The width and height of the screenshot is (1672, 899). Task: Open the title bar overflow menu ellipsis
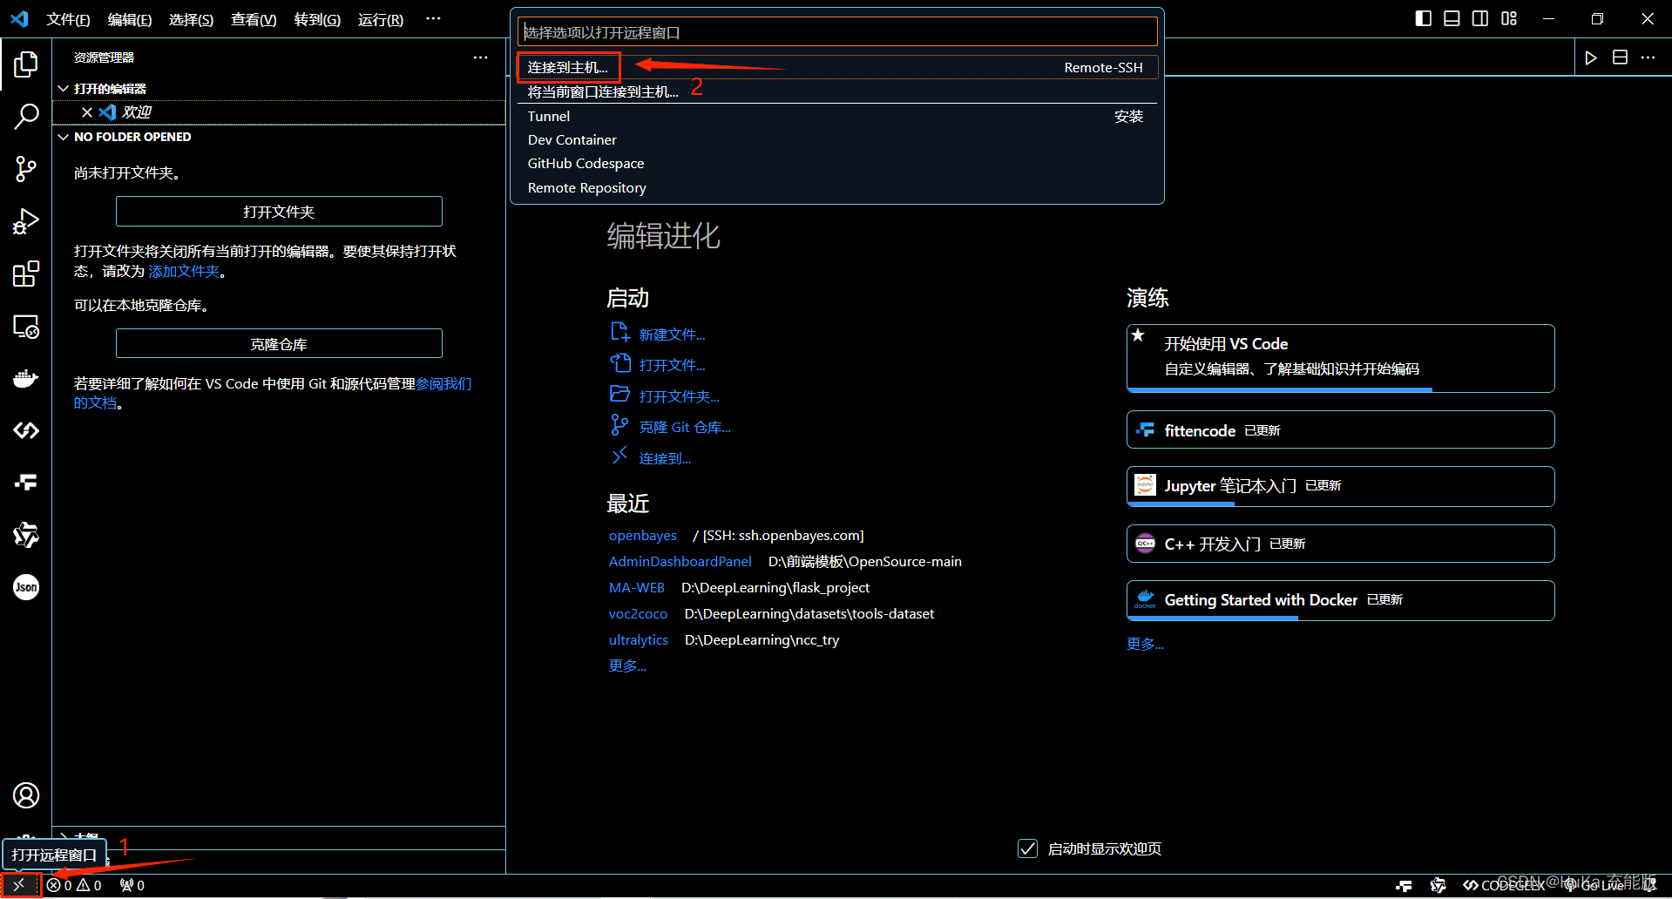[x=433, y=18]
